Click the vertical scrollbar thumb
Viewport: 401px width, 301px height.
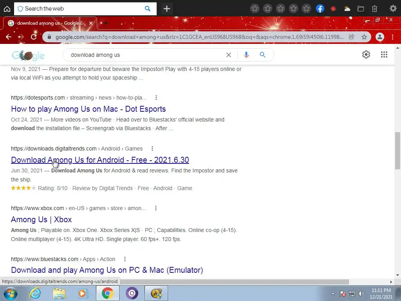[x=397, y=150]
